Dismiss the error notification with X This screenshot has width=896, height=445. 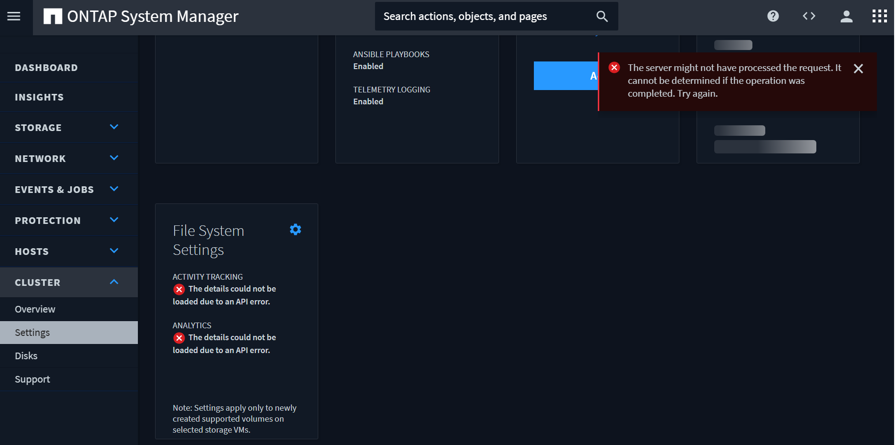point(858,69)
